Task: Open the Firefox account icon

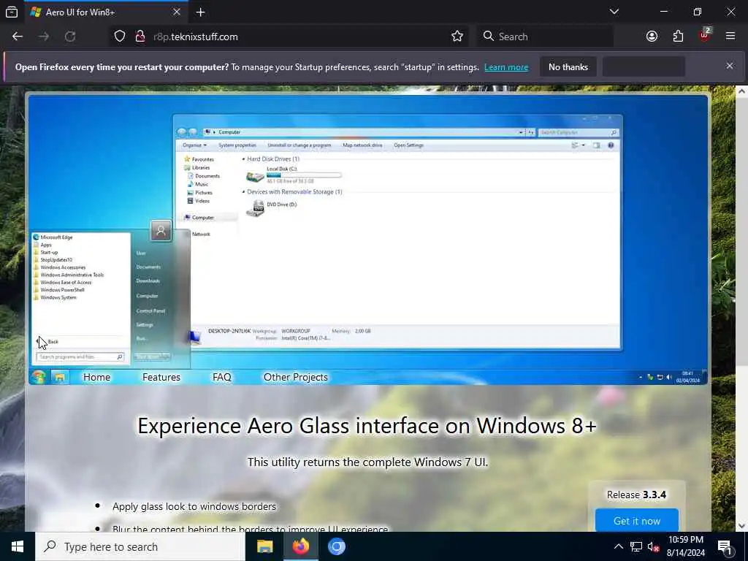Action: [x=652, y=37]
